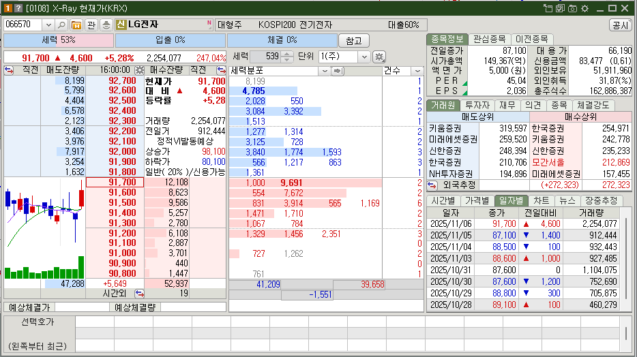This screenshot has height=357, width=637.
Task: Open the orange H history folder icon
Action: click(76, 25)
